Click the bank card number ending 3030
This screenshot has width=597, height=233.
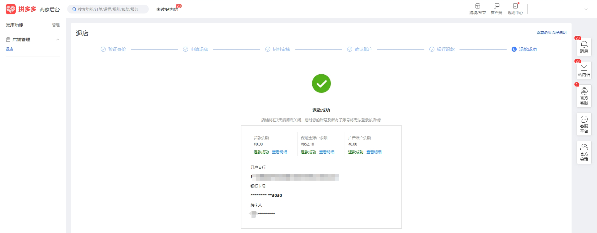coord(266,195)
